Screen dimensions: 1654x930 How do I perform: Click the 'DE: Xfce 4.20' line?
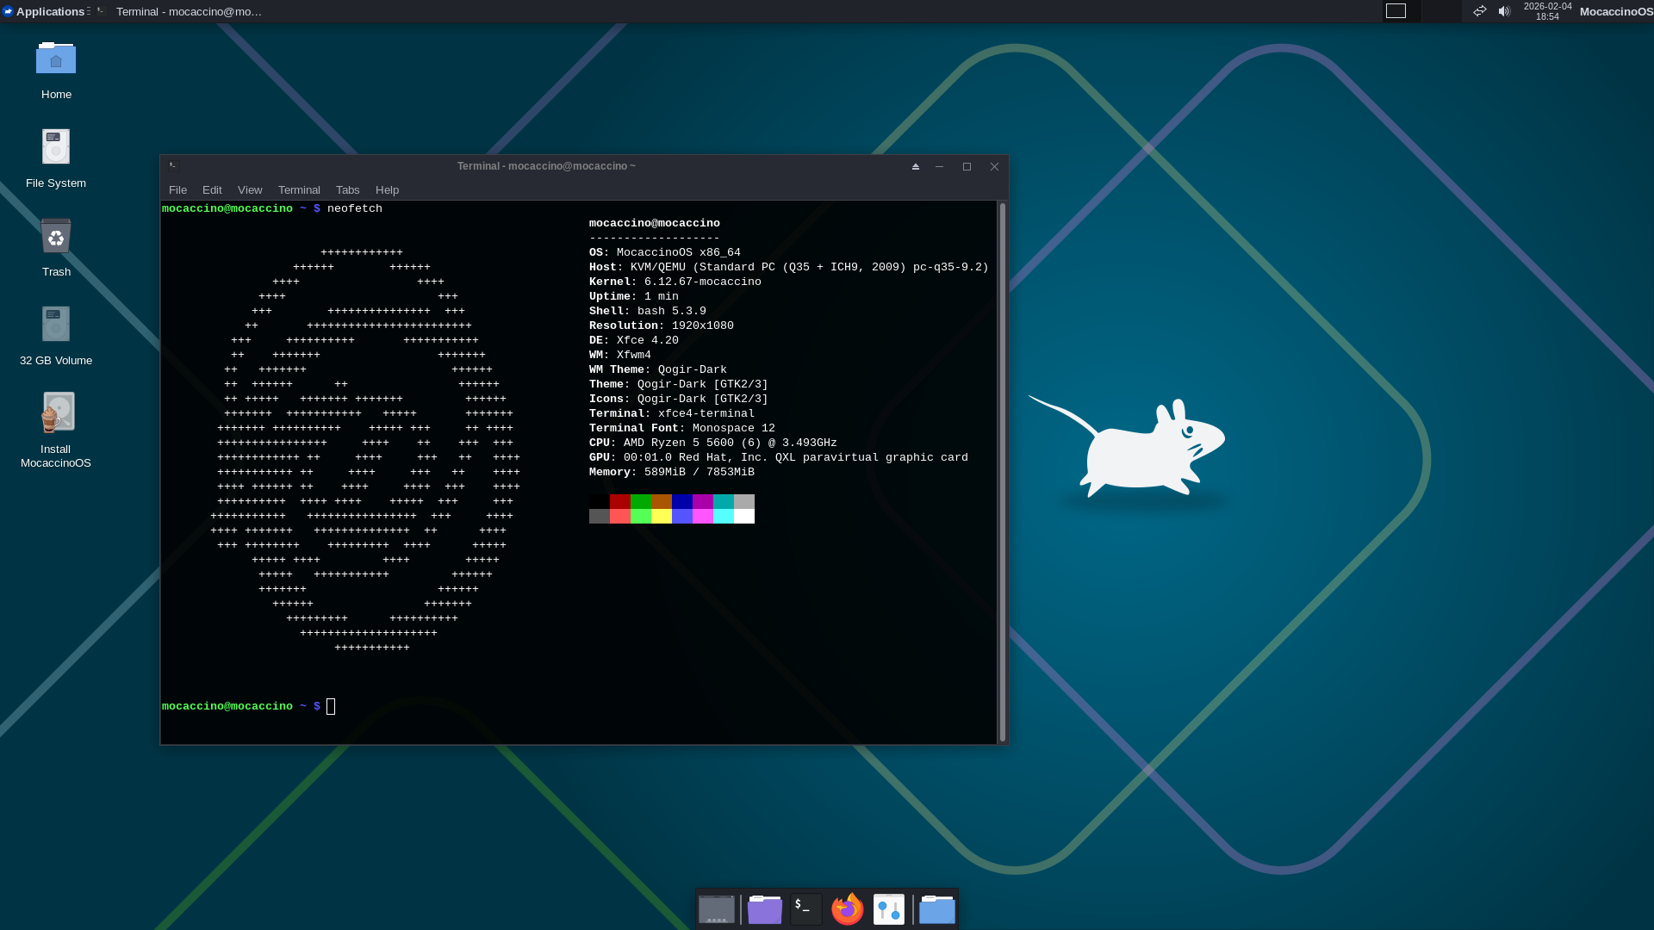[x=634, y=340]
